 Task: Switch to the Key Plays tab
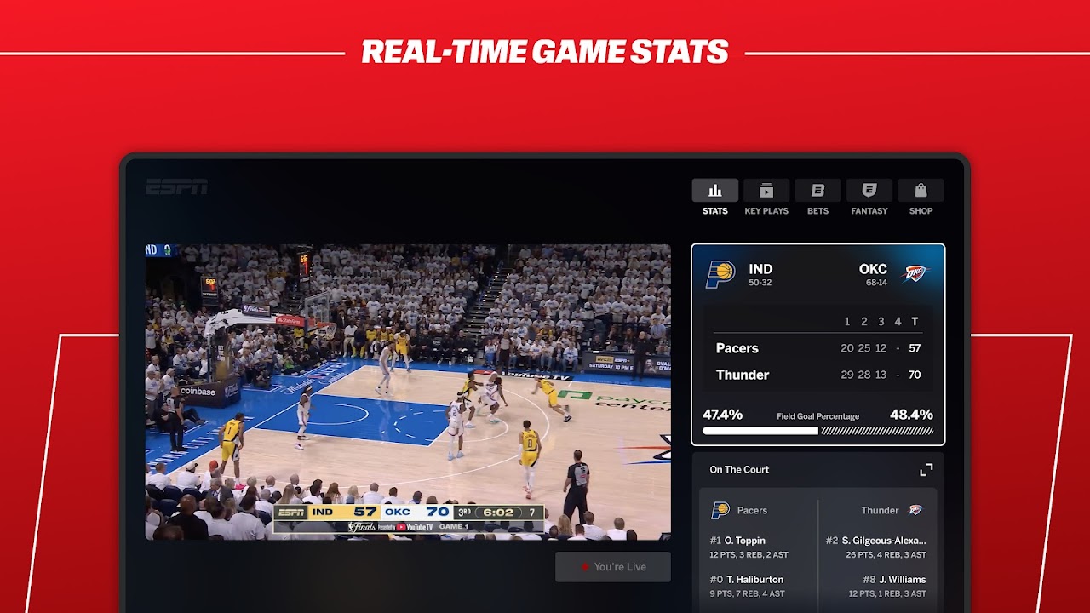[766, 198]
